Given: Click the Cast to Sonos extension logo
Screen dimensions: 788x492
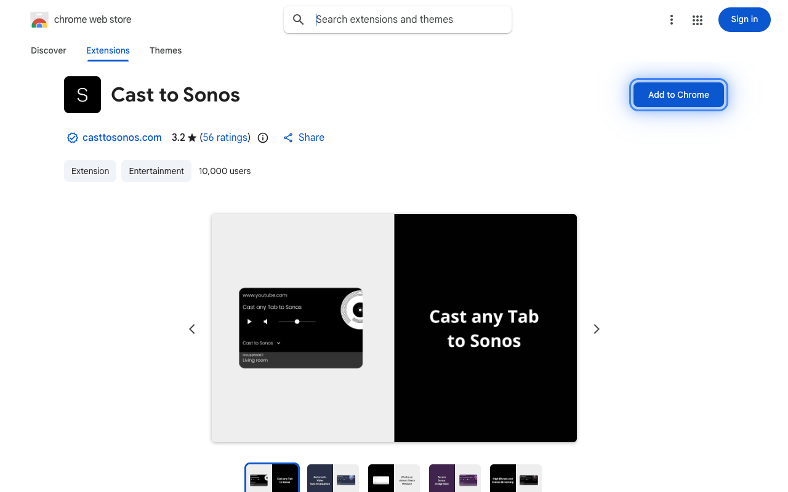Looking at the screenshot, I should (82, 95).
